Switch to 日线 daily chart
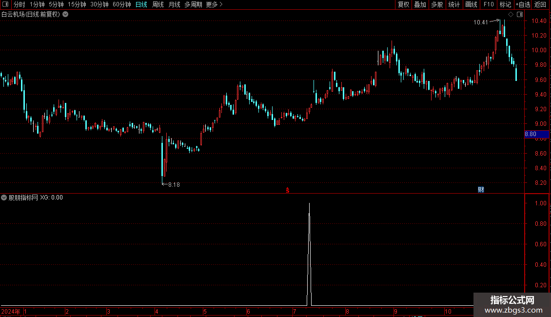This screenshot has height=317, width=551. click(141, 4)
